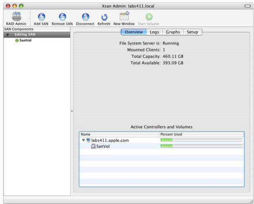Click the Total Available value 393.09 GB
The image size is (254, 204).
click(173, 63)
